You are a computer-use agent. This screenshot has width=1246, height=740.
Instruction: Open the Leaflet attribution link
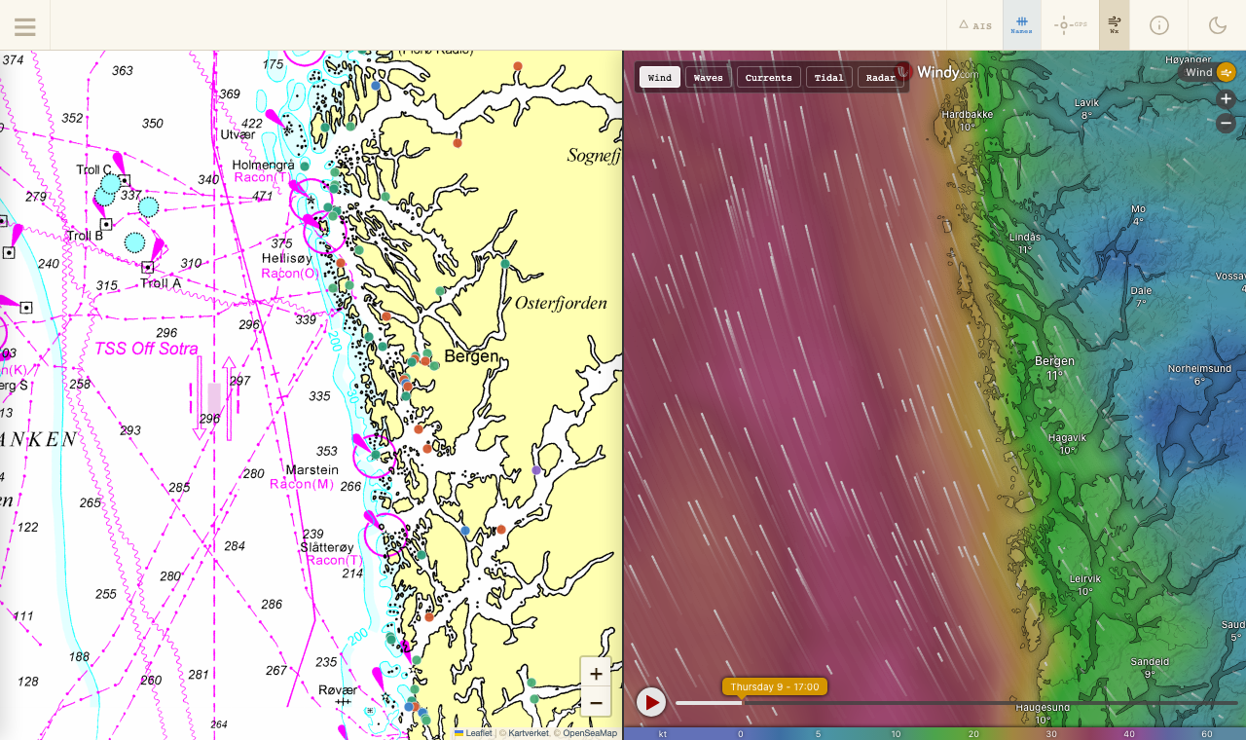point(473,733)
